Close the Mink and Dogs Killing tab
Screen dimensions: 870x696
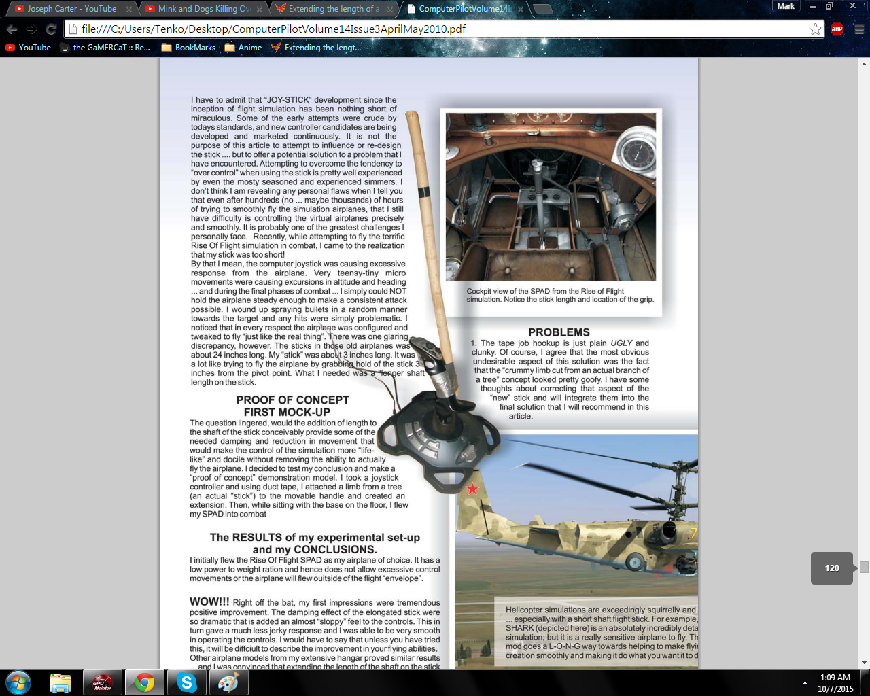(260, 9)
